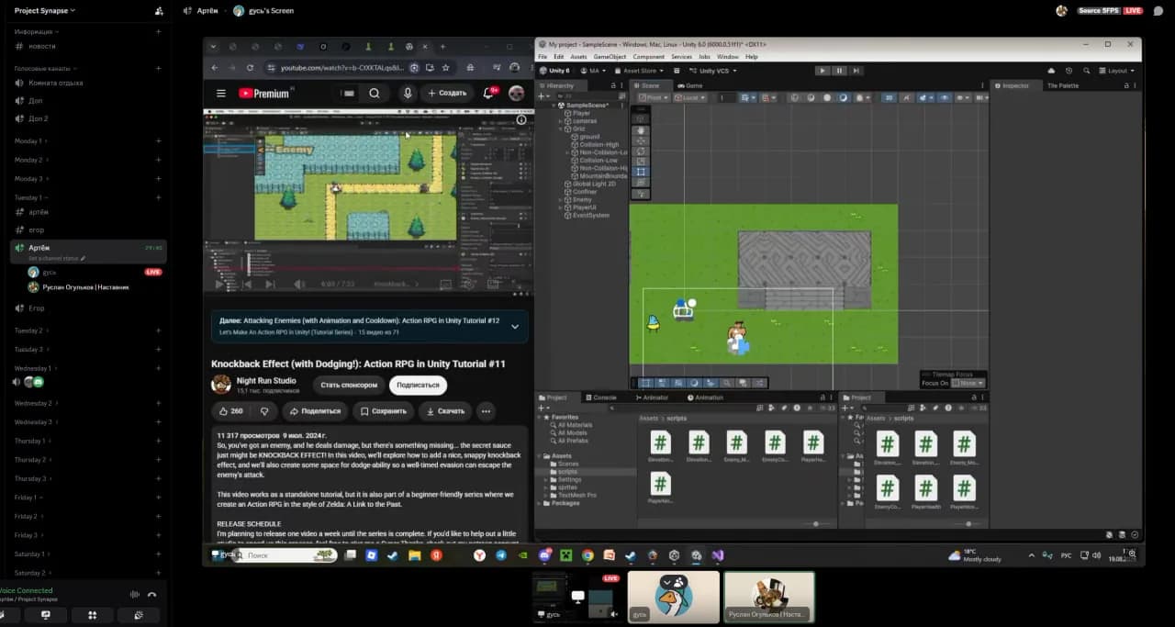1175x627 pixels.
Task: Expand the cameras object in Hierarchy
Action: pyautogui.click(x=562, y=121)
